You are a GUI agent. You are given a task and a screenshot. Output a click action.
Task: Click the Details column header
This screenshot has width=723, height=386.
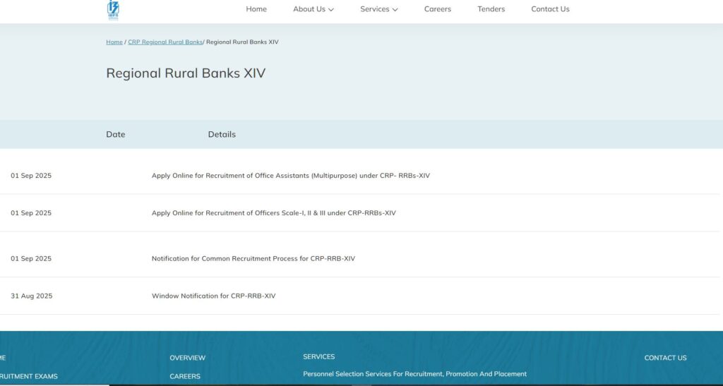pos(222,135)
